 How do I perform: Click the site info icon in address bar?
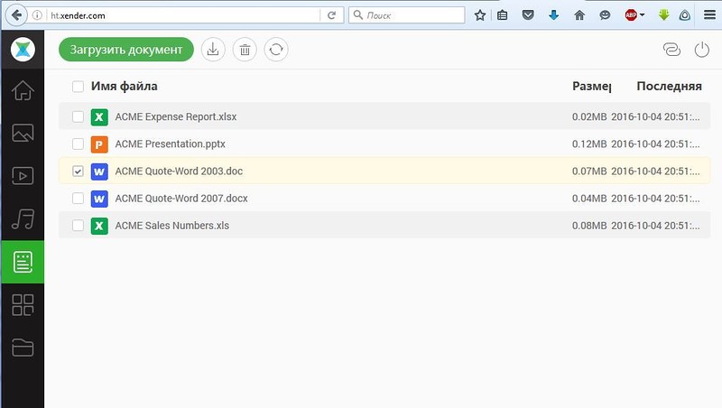click(x=37, y=15)
